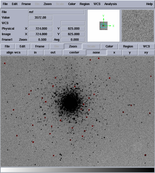Click the align wcs button
The width and height of the screenshot is (155, 173).
pos(14,52)
